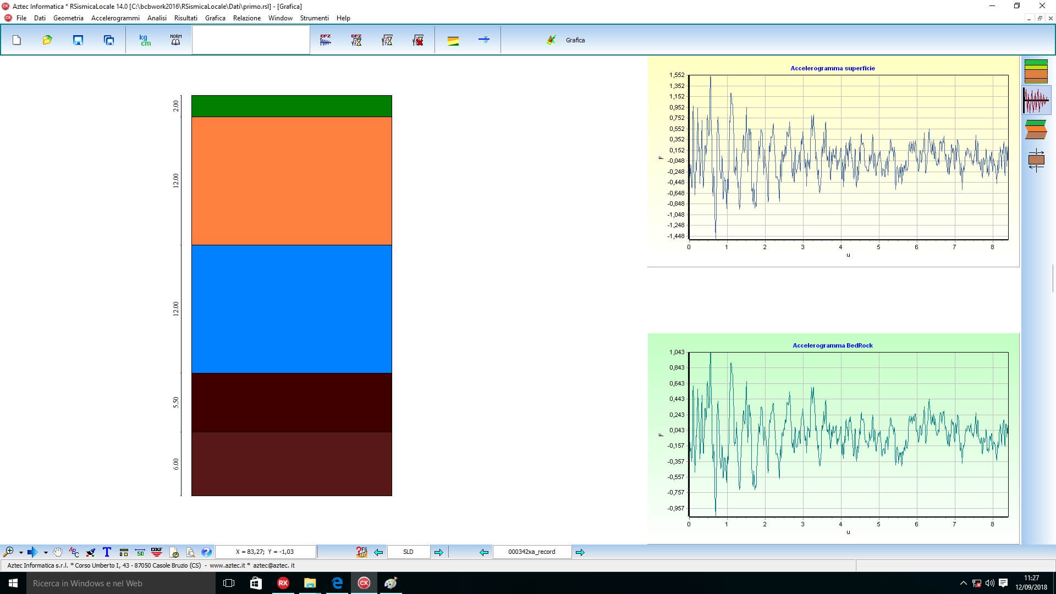Open the zoom tool dropdown arrow
This screenshot has height=594, width=1056.
[x=21, y=552]
